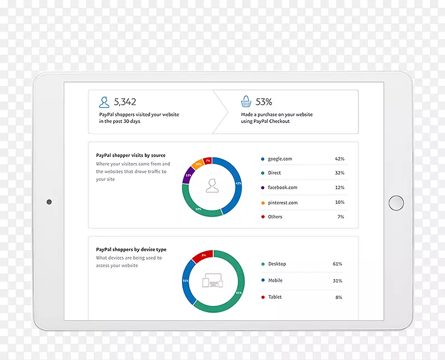Click 'Made a purchase on your website' description
Image resolution: width=445 pixels, height=360 pixels.
(277, 118)
